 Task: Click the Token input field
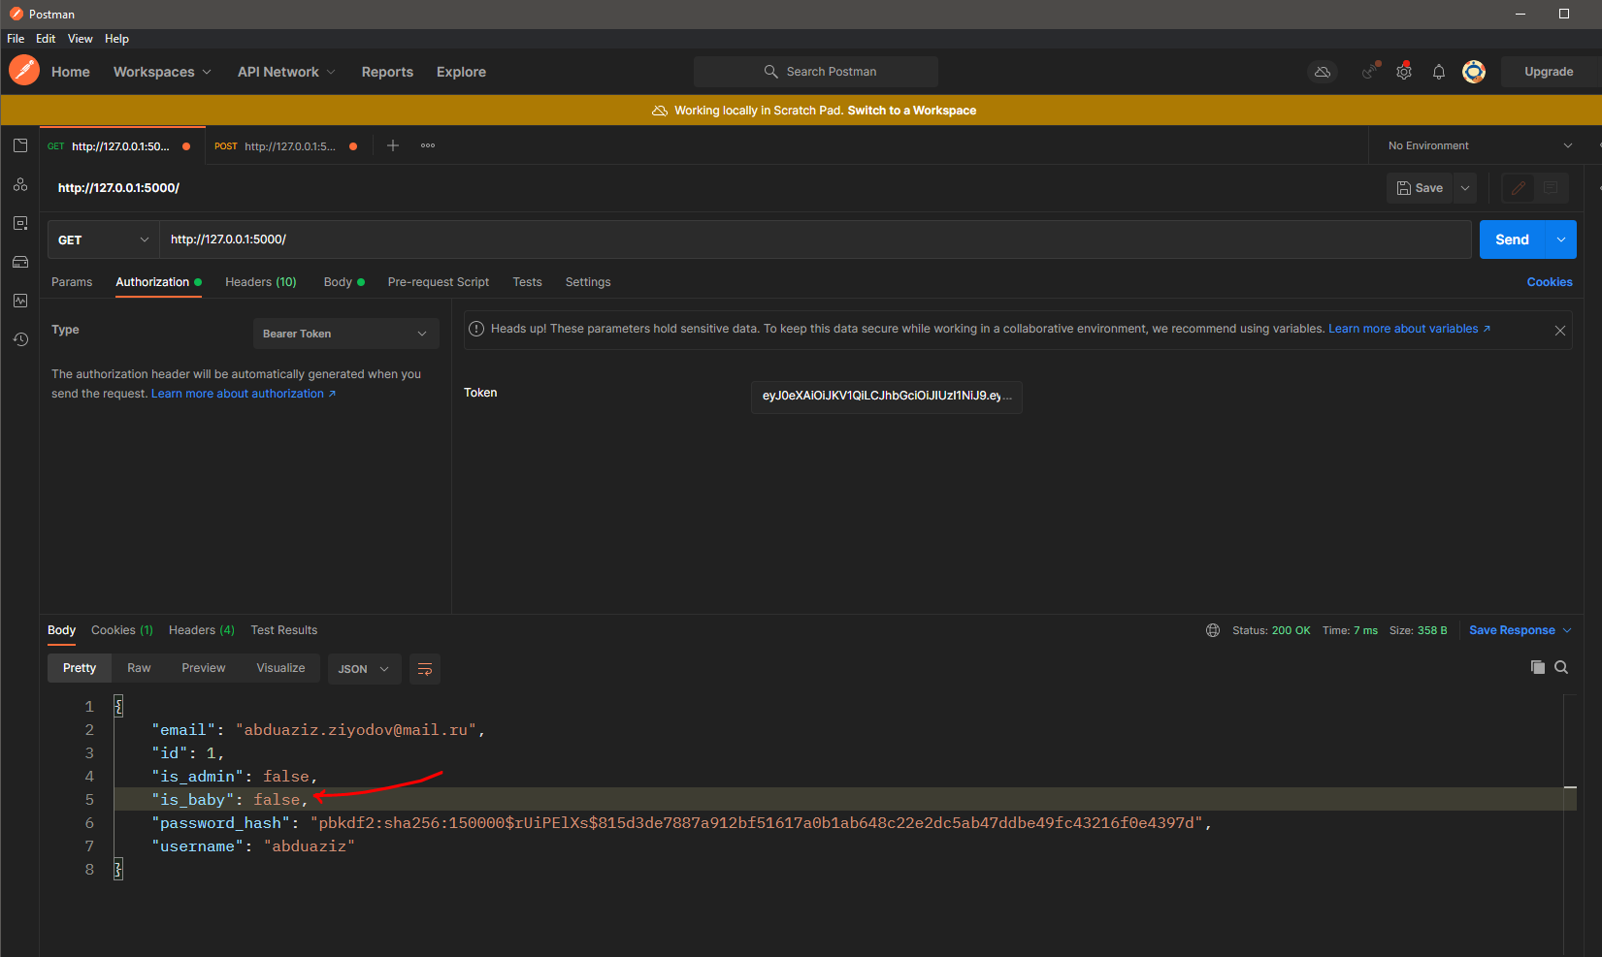click(887, 397)
